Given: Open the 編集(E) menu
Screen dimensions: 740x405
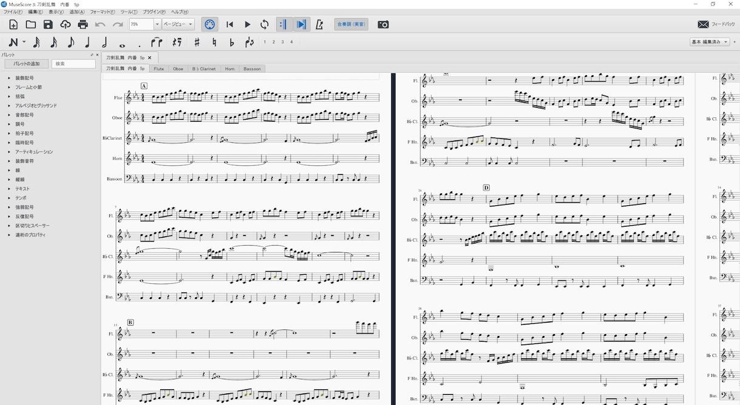Looking at the screenshot, I should tap(36, 12).
